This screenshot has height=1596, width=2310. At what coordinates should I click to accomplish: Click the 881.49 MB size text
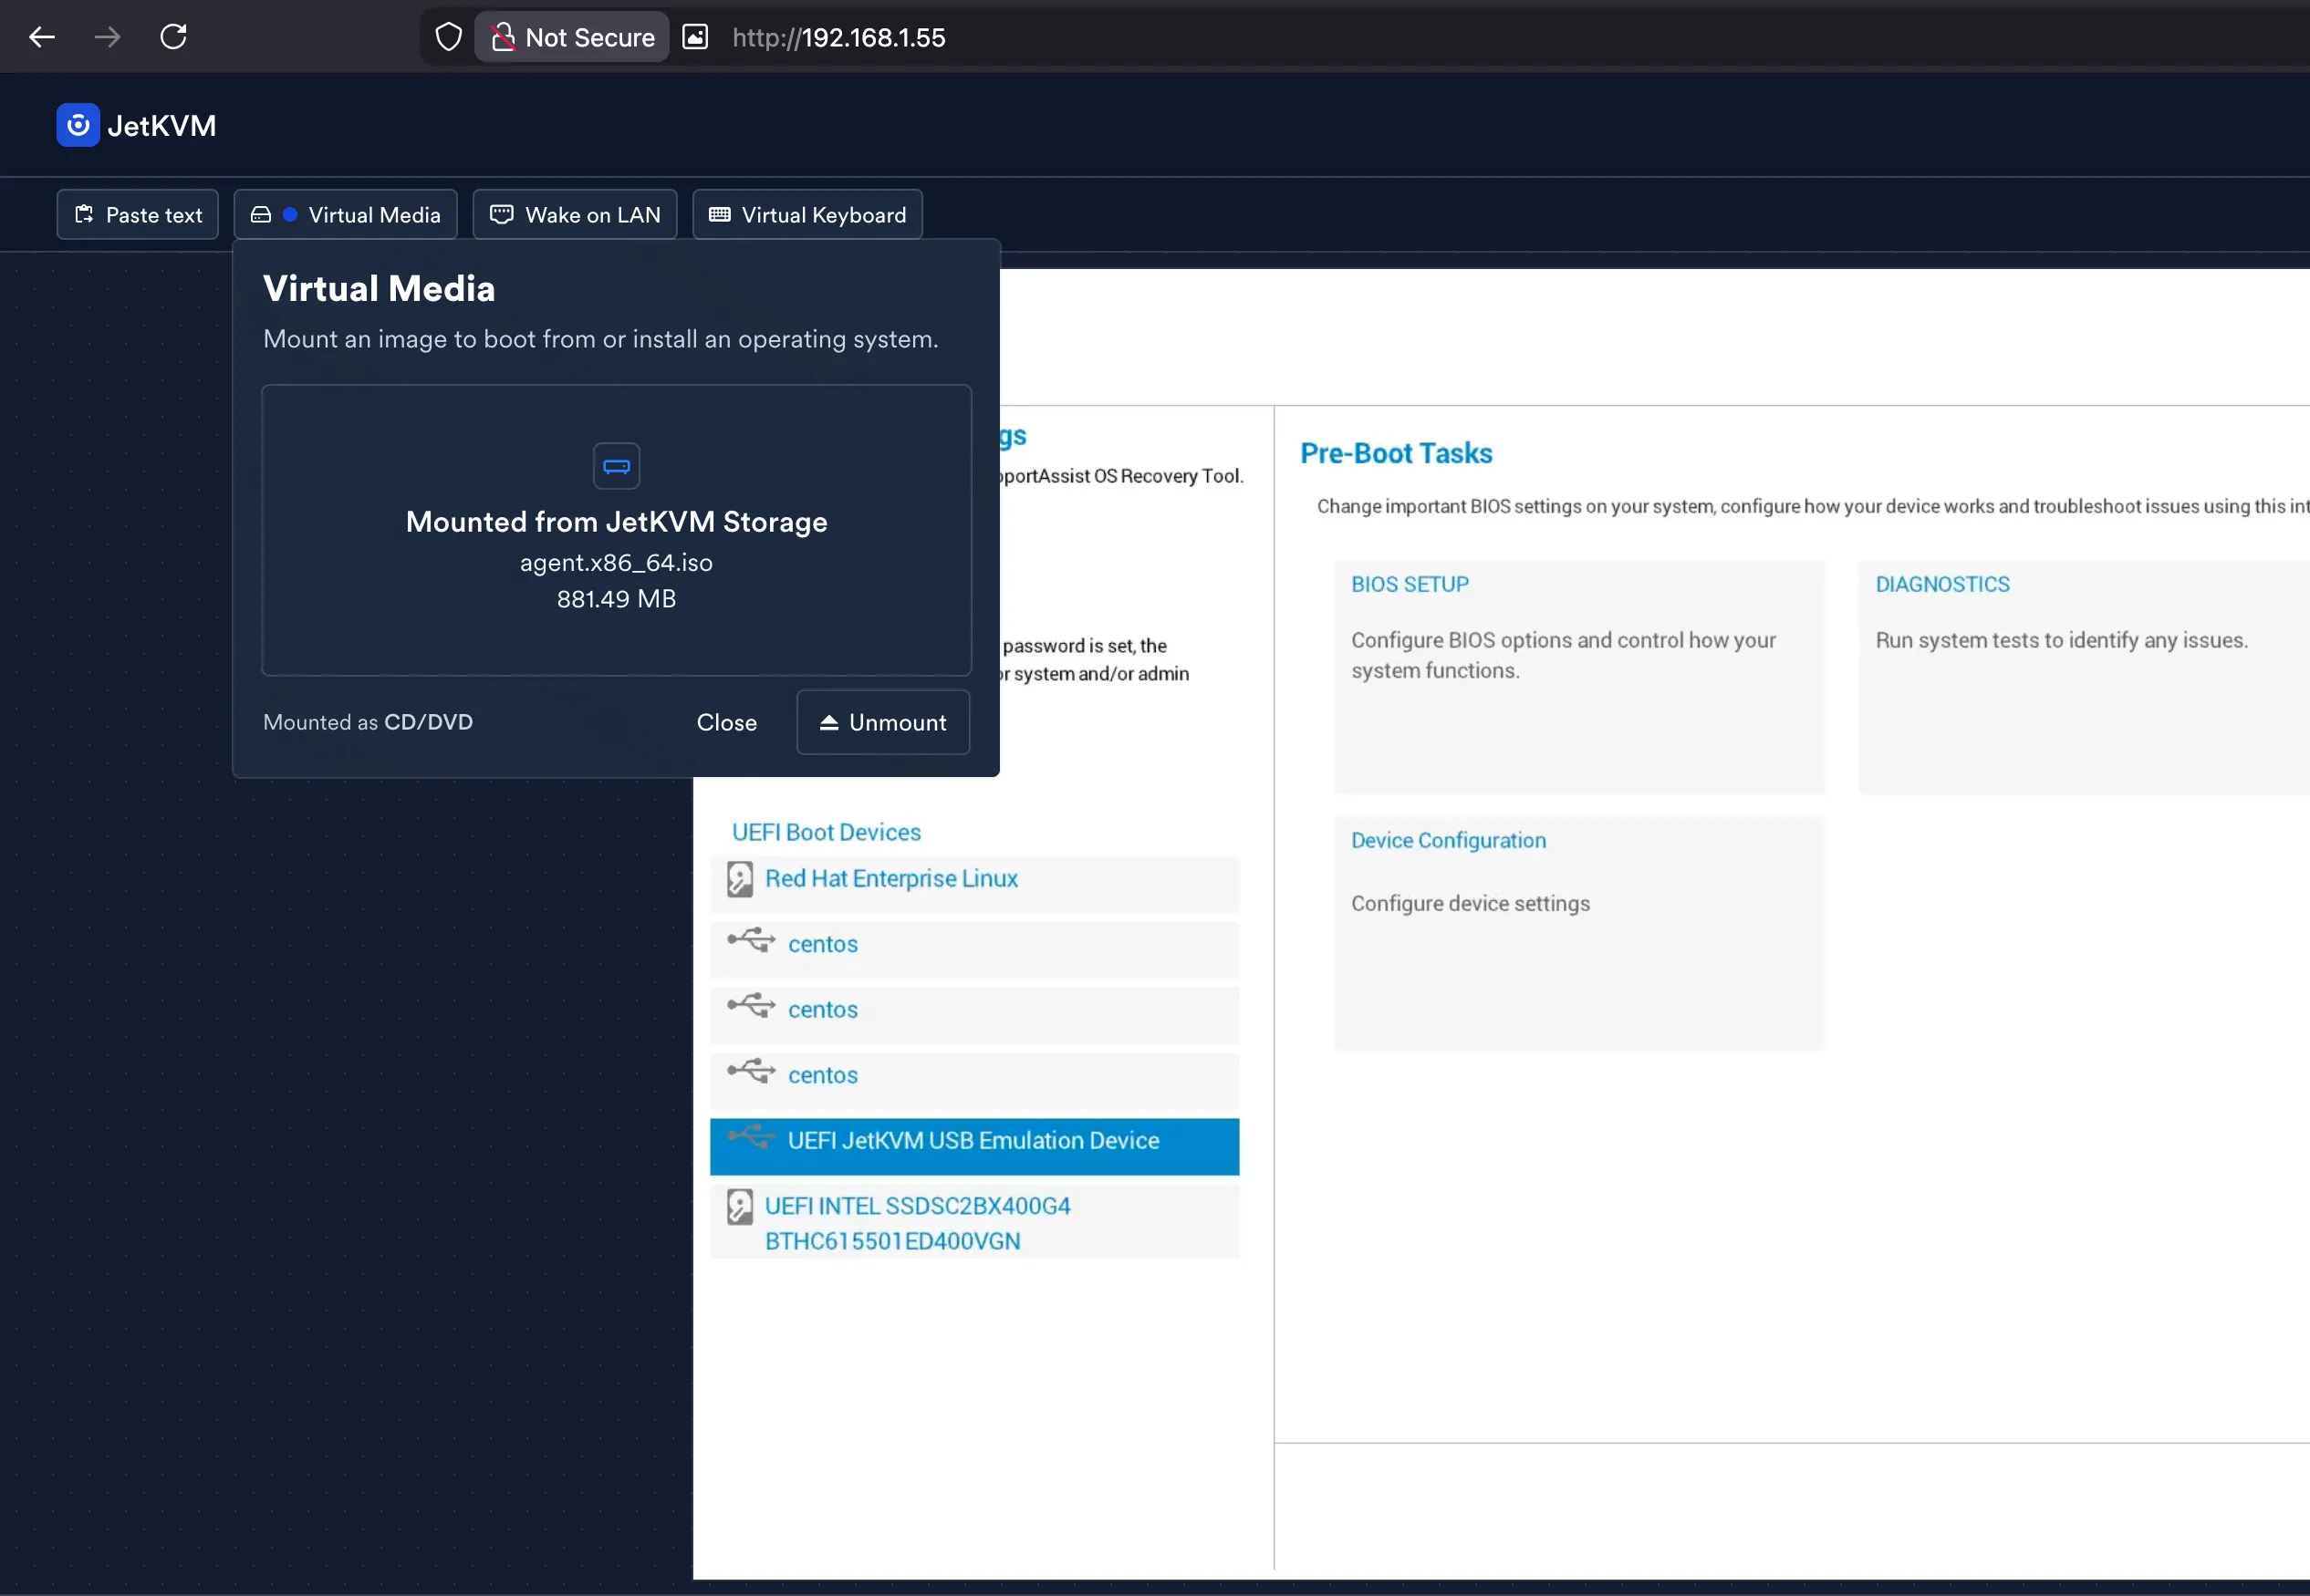point(616,599)
